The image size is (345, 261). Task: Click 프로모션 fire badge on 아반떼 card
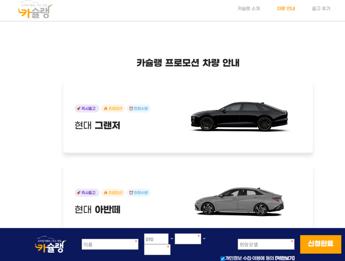coord(113,193)
